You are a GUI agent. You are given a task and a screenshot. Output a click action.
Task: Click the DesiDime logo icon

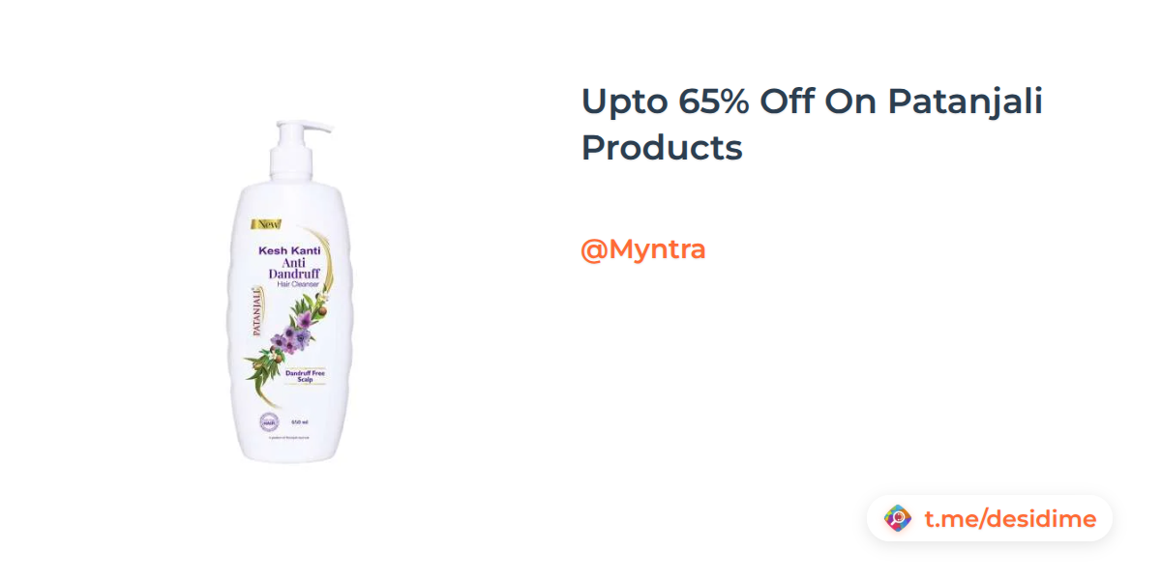pos(898,519)
